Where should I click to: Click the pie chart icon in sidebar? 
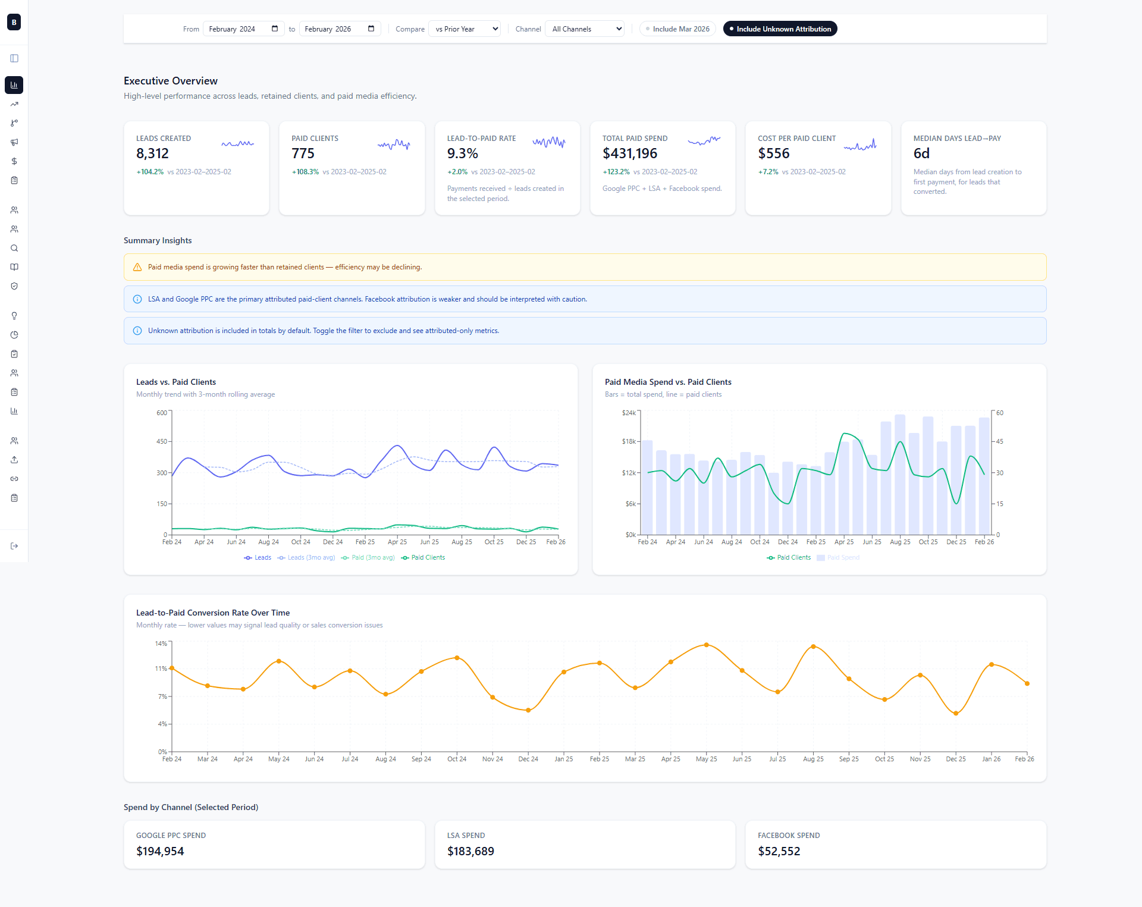click(14, 334)
